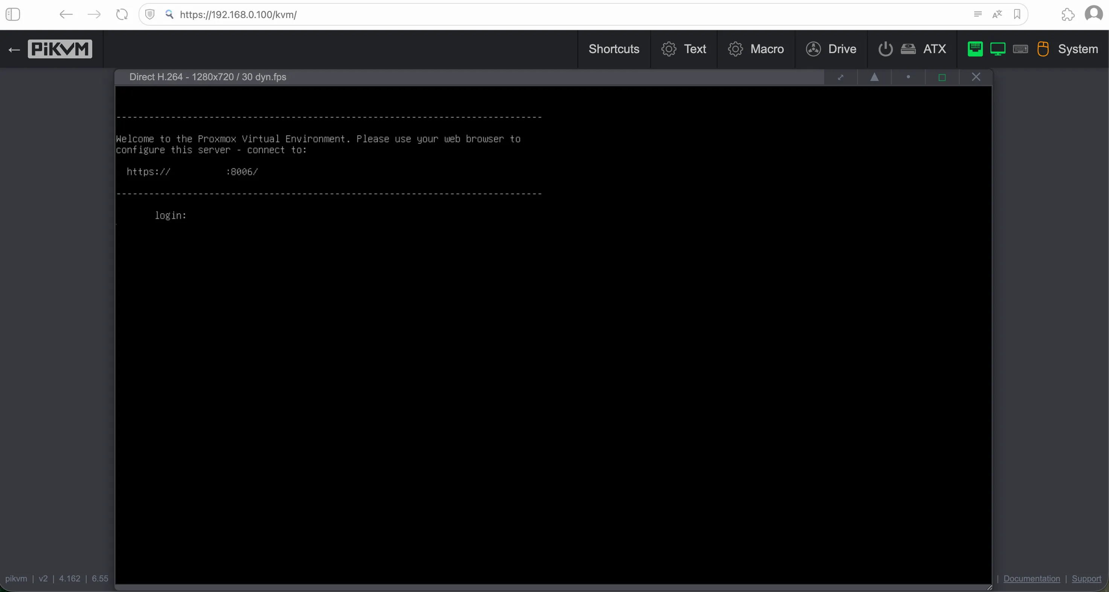Click the ATX hard drive activity icon
Image resolution: width=1109 pixels, height=592 pixels.
tap(908, 49)
